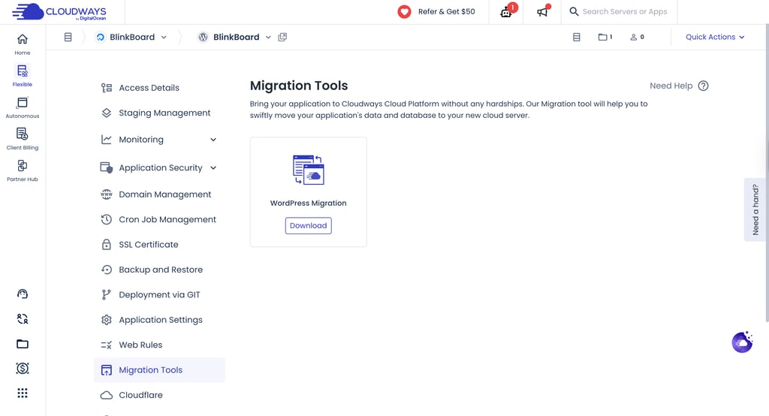Open the Quick Actions dropdown
Viewport: 769px width, 416px height.
pos(715,38)
